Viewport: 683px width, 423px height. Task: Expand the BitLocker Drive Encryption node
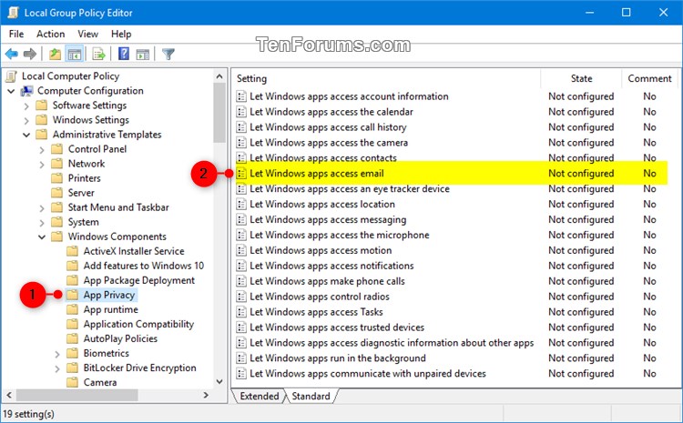click(57, 368)
